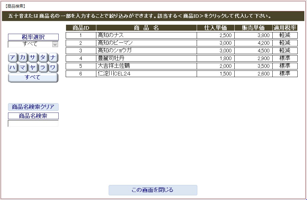Click product name 高知のナス
Image resolution: width=307 pixels, height=200 pixels.
(x=146, y=35)
